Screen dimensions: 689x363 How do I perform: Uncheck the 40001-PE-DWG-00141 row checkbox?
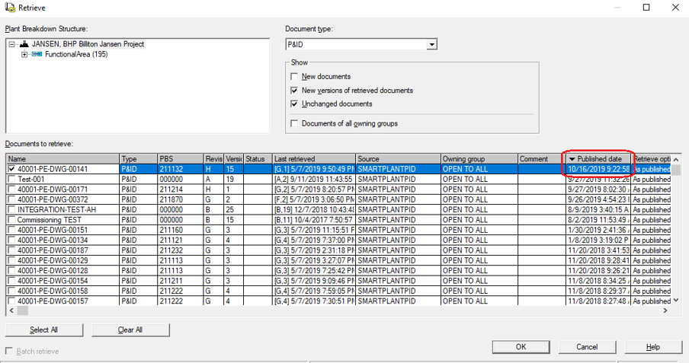click(x=11, y=169)
